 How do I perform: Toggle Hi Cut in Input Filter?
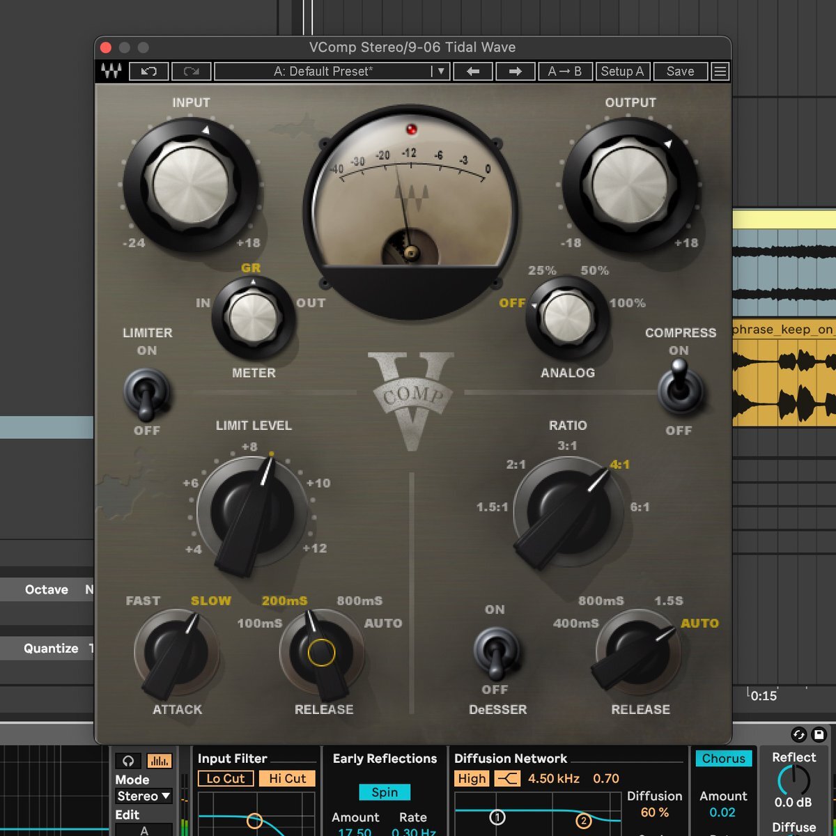tap(287, 779)
